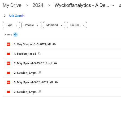The width and height of the screenshot is (121, 121).
Task: Click the video icon for Session_2.mp4
Action: click(8, 73)
